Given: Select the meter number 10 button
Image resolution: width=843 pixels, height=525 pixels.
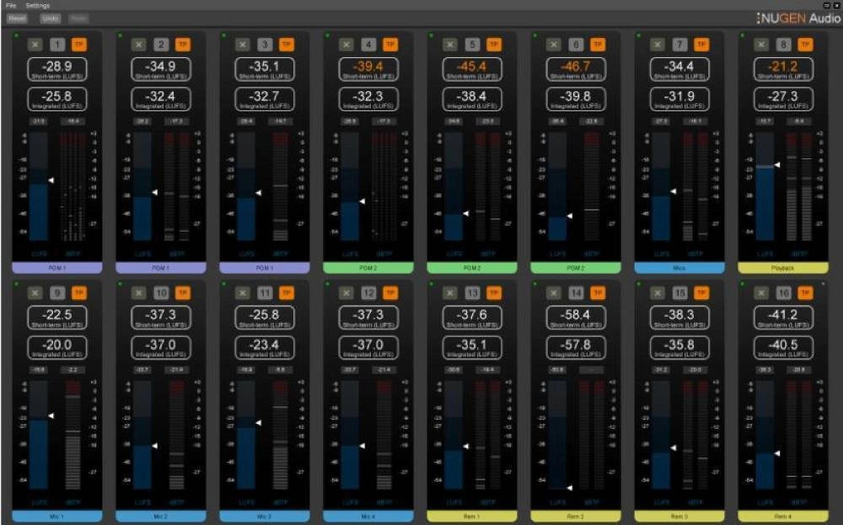Looking at the screenshot, I should pos(161,293).
